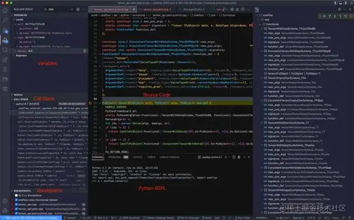Switch to the ManagedState.h editor tab
The height and width of the screenshot is (220, 354).
[x=194, y=9]
